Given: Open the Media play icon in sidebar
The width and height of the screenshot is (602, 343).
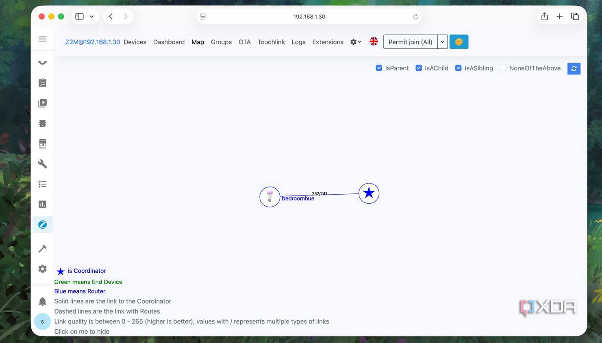Looking at the screenshot, I should click(x=42, y=103).
